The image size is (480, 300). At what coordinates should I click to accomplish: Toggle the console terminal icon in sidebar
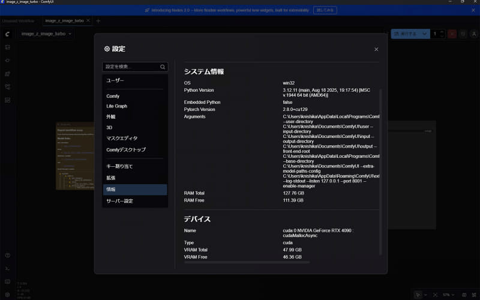(x=8, y=268)
